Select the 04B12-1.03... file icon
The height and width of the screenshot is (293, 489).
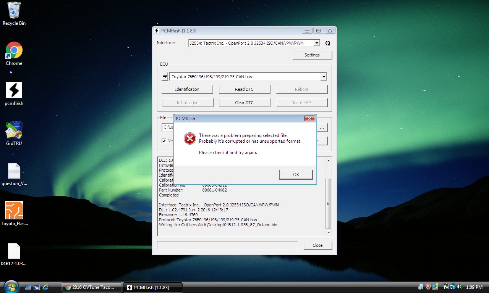[x=14, y=254]
